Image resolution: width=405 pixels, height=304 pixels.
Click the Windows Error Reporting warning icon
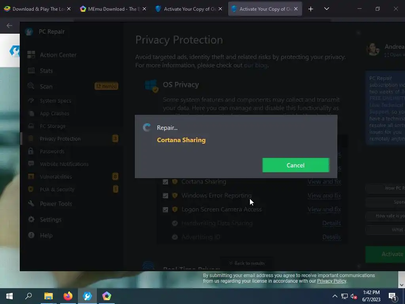pyautogui.click(x=175, y=196)
